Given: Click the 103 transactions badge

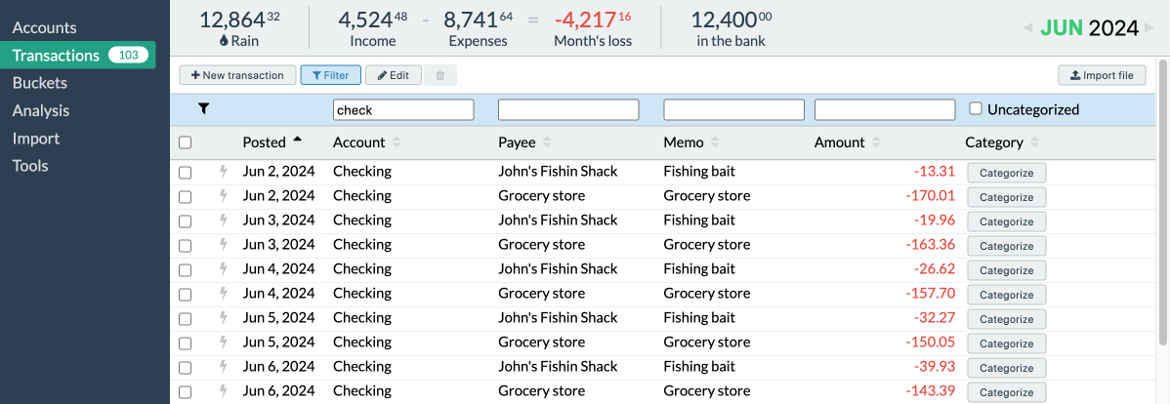Looking at the screenshot, I should [x=128, y=56].
